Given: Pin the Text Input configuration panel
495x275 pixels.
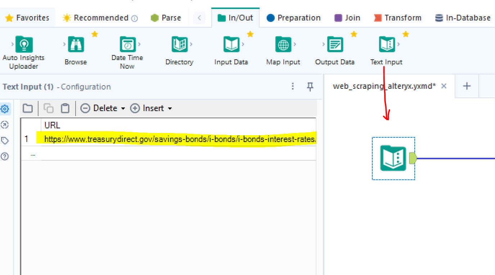Looking at the screenshot, I should coord(310,87).
